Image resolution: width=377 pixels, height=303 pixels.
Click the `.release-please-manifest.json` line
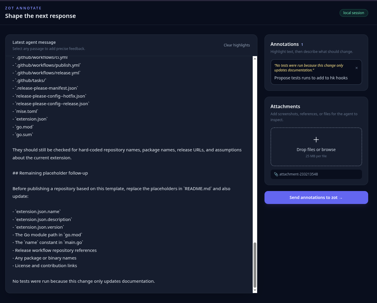[x=45, y=88]
